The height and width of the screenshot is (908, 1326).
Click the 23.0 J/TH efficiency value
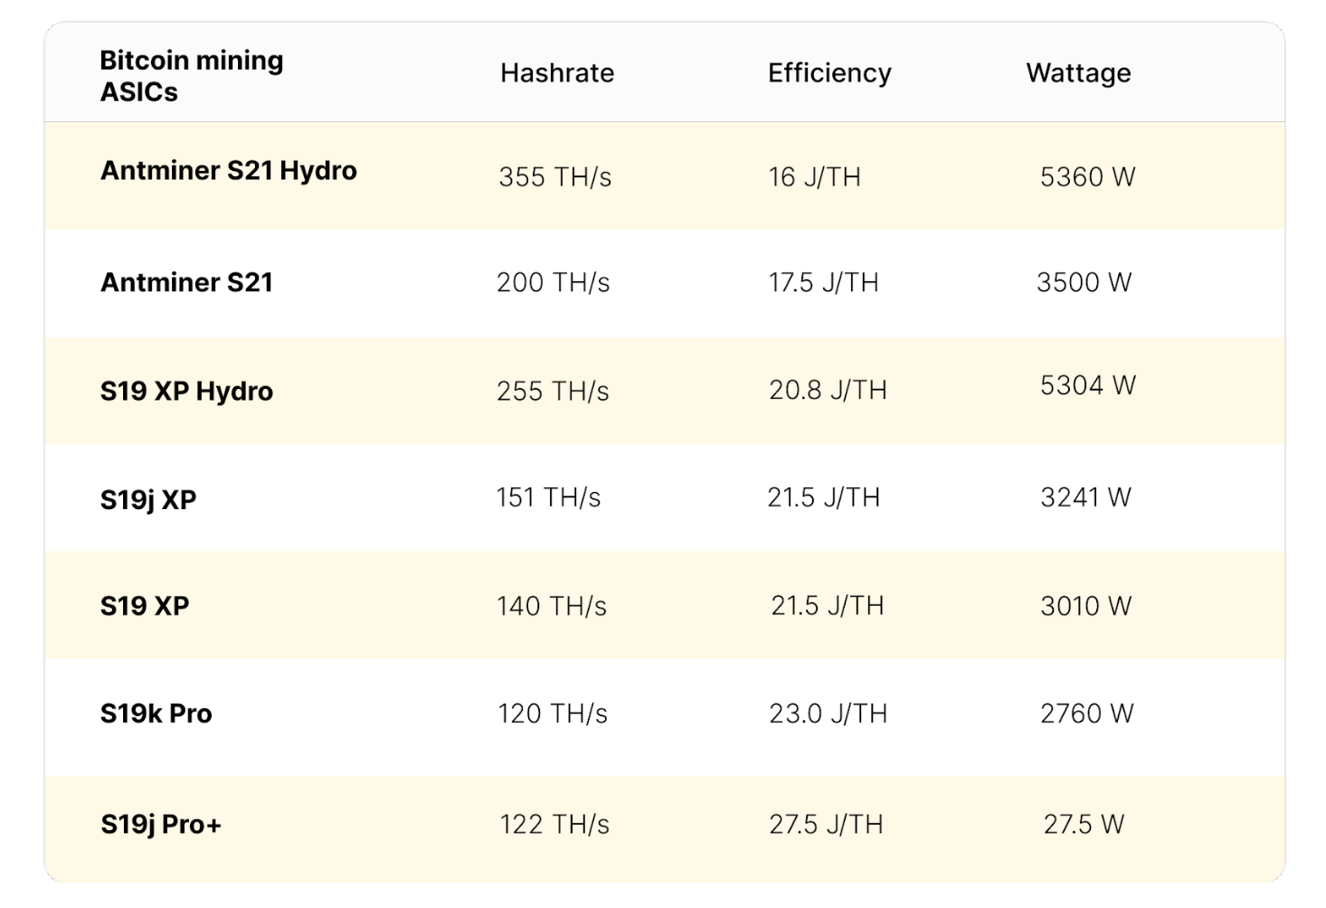coord(828,714)
